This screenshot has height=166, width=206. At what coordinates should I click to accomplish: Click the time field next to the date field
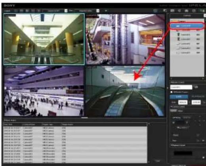[x=196, y=102]
